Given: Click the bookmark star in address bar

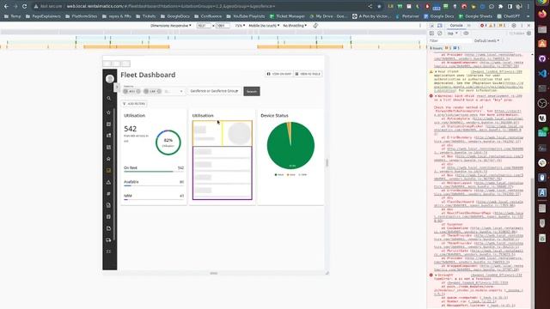Looking at the screenshot, I should coord(379,6).
